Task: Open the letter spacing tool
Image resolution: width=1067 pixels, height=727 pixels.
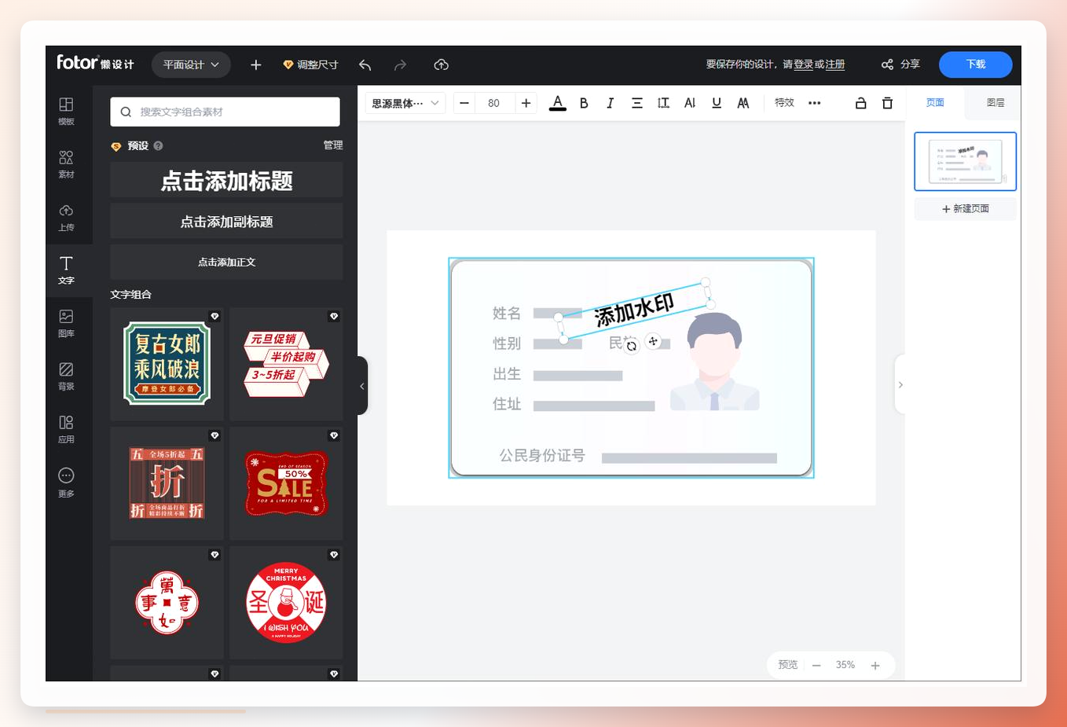Action: (690, 103)
